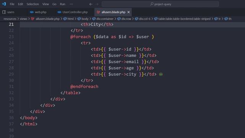The image size is (245, 138).
Task: Click the div.container breadcrumb symbol icon
Action: pos(94,19)
